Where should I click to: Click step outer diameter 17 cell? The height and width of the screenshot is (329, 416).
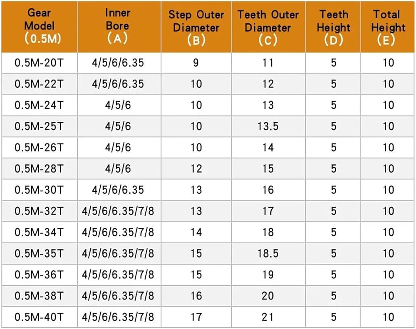pyautogui.click(x=196, y=317)
